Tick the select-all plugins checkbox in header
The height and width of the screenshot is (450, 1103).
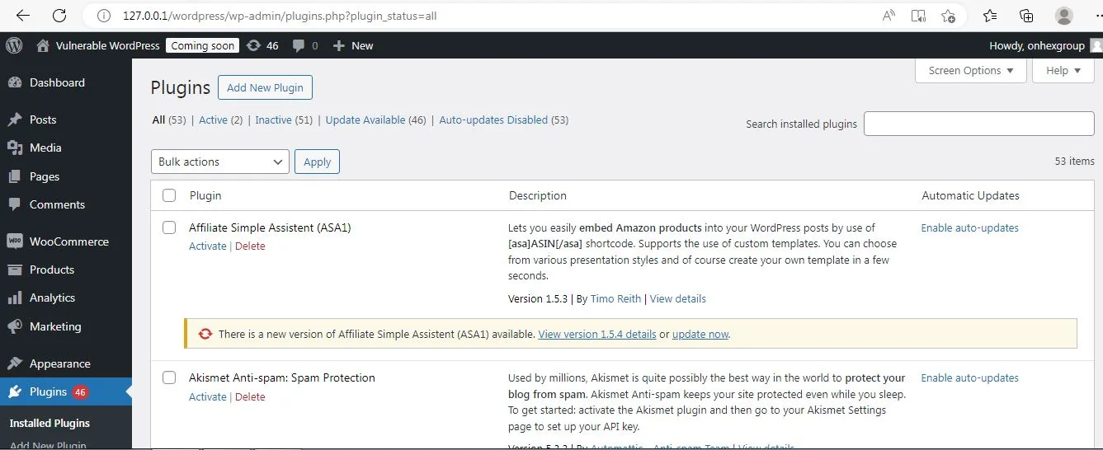click(169, 195)
